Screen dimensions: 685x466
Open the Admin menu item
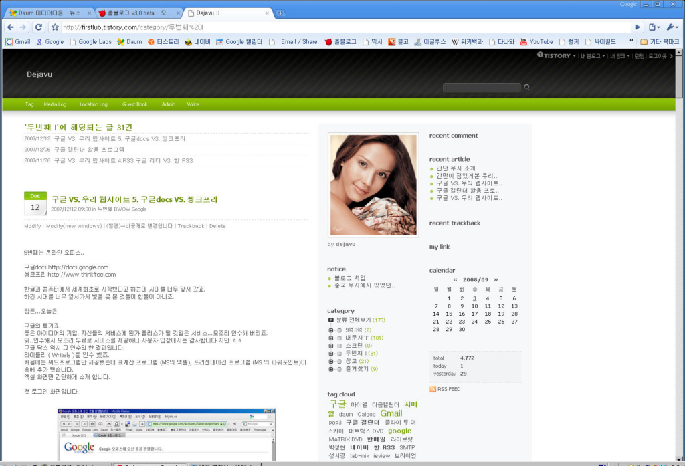[168, 104]
